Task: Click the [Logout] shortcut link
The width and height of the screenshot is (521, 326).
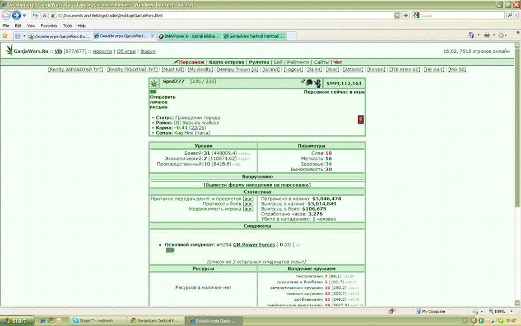Action: 294,70
